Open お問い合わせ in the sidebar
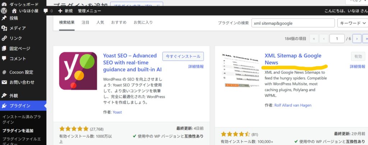Screen dimensions: 368x145 coord(22,82)
